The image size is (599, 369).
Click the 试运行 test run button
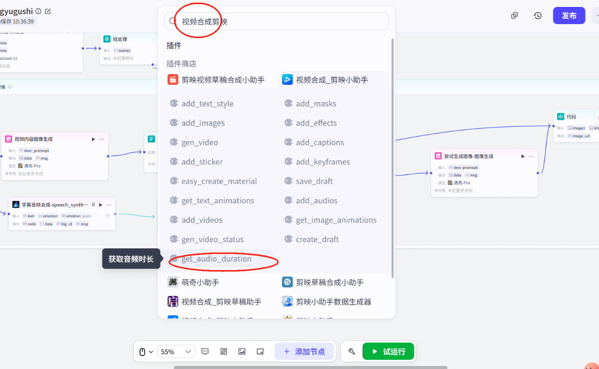click(x=388, y=351)
